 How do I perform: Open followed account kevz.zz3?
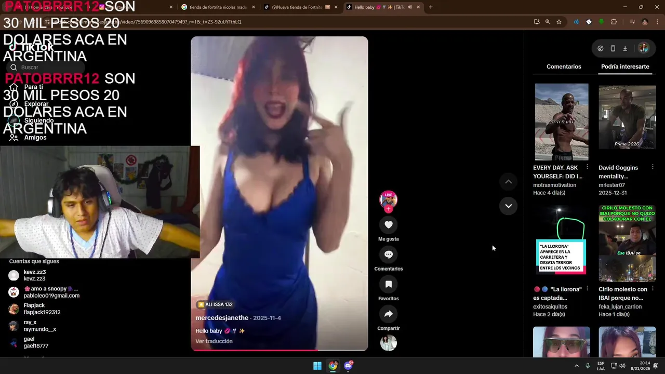coord(34,275)
